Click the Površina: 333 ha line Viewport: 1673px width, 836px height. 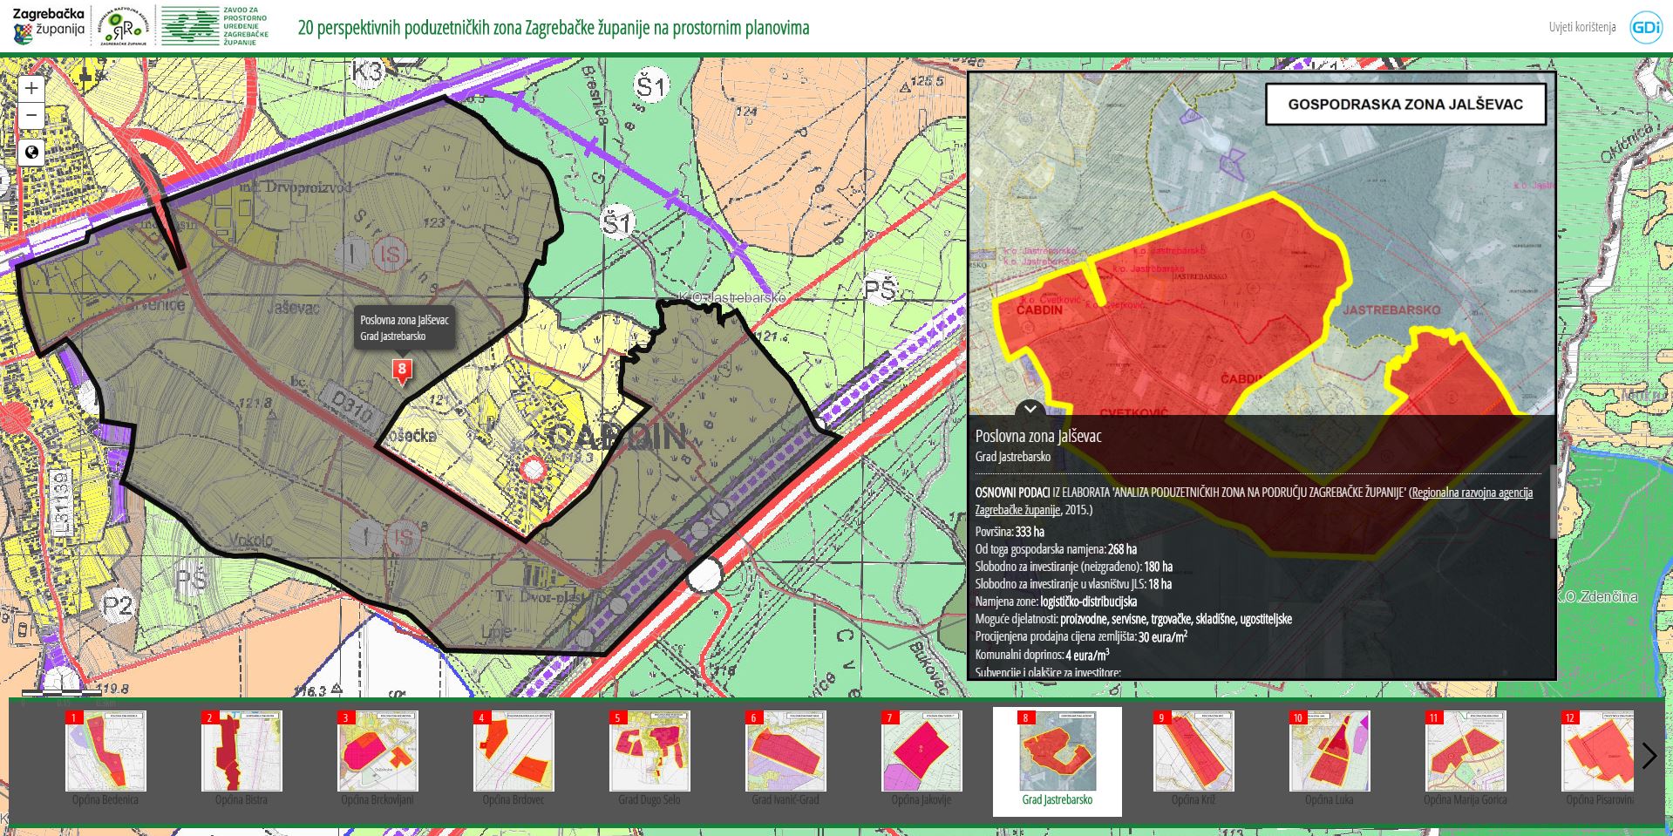tap(1010, 532)
